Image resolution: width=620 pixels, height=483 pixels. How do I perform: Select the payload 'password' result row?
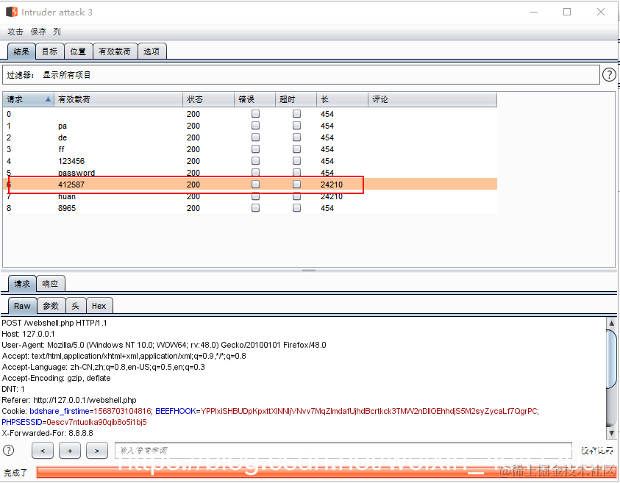tap(250, 173)
